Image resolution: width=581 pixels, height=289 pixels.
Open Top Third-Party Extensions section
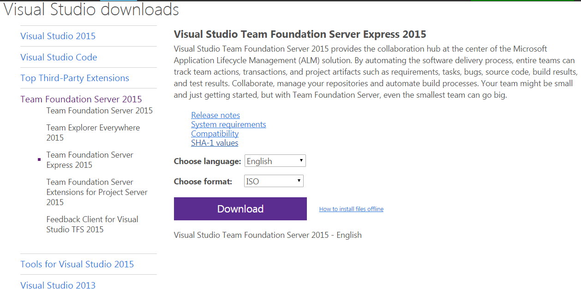74,78
